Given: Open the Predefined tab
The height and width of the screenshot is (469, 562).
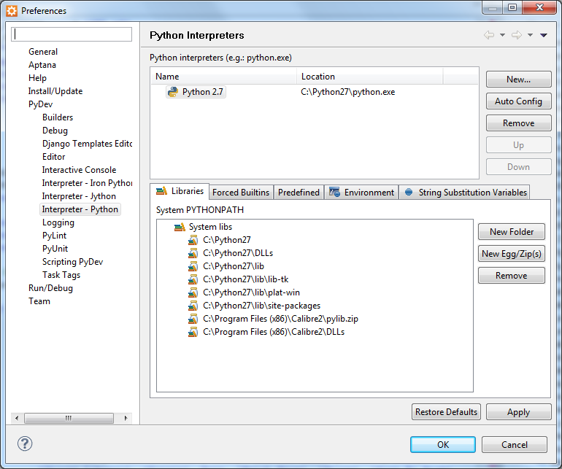Looking at the screenshot, I should [x=299, y=193].
